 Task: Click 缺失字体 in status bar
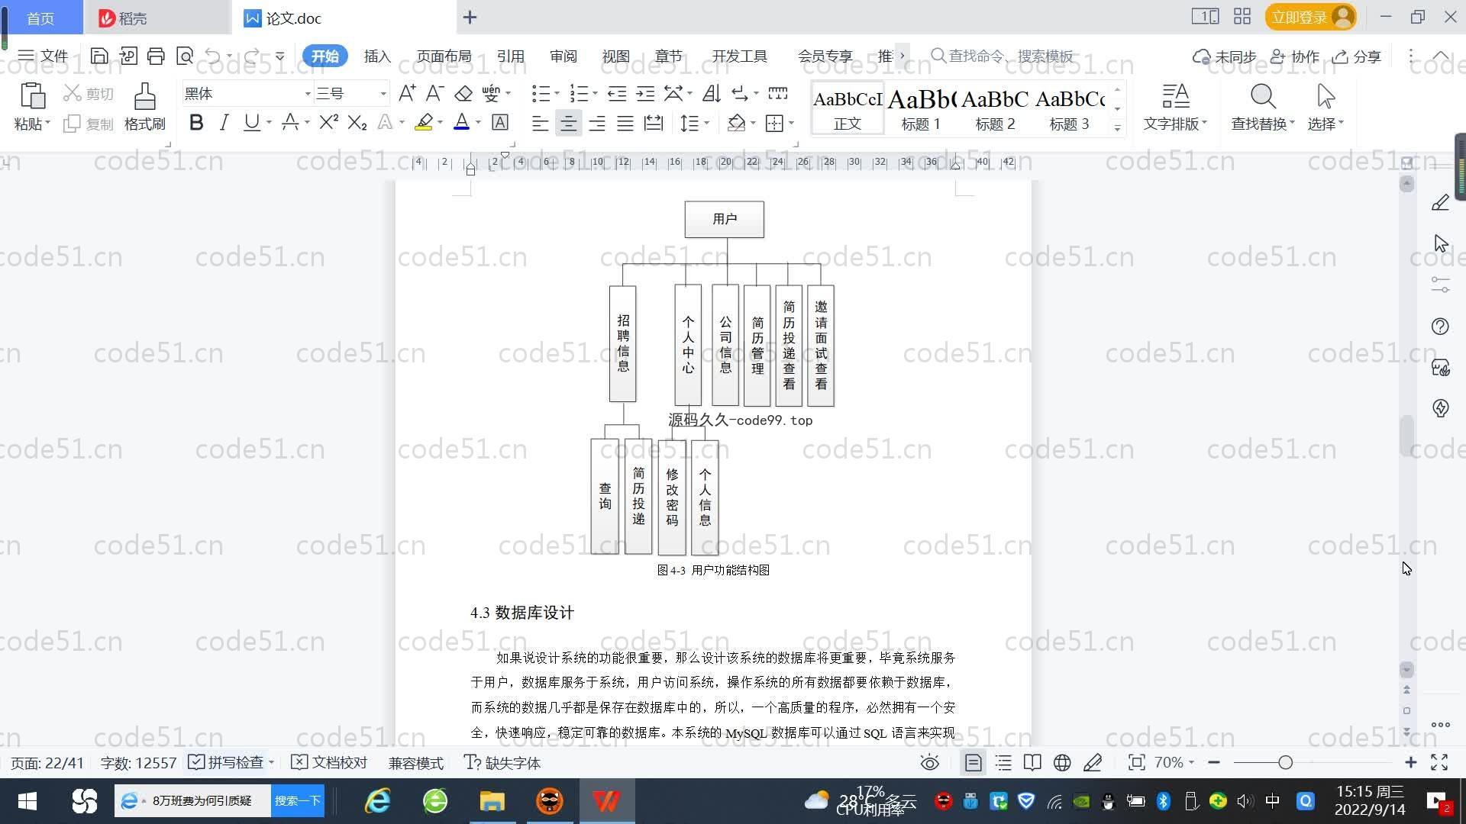(502, 762)
